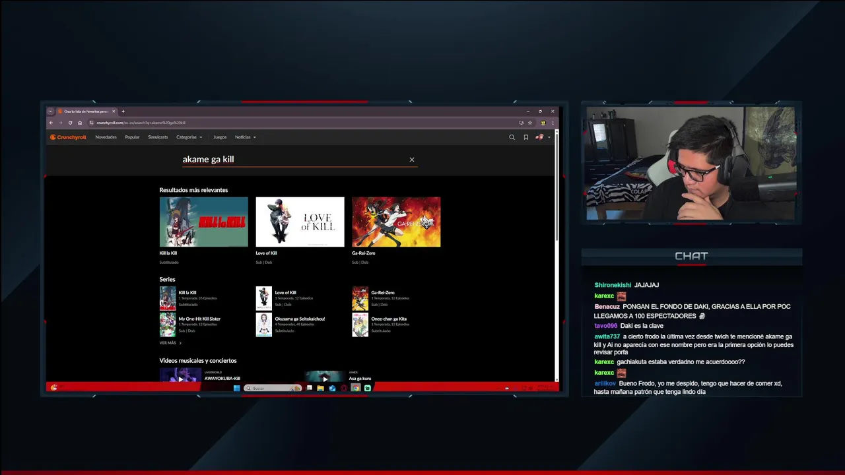The image size is (845, 475).
Task: Open Google Chrome from the taskbar
Action: 356,388
